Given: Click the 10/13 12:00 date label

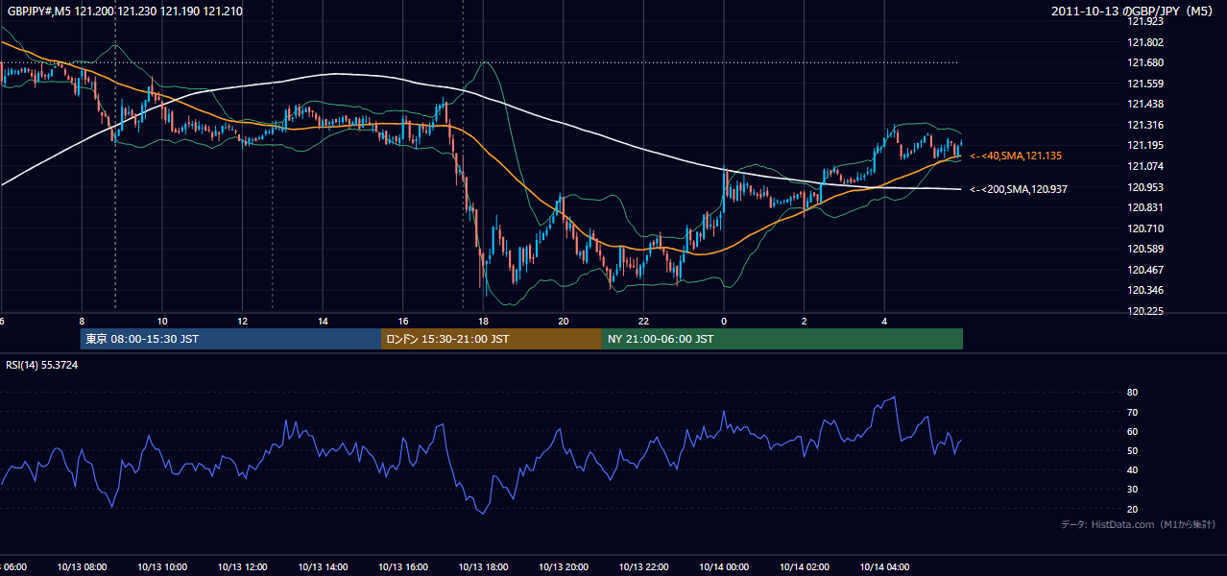Looking at the screenshot, I should pos(243,567).
